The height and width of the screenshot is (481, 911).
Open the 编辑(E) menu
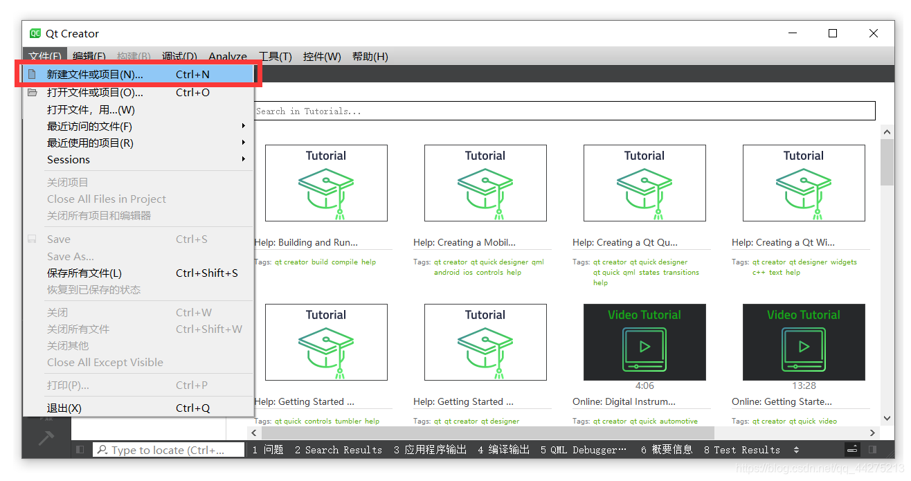[89, 57]
